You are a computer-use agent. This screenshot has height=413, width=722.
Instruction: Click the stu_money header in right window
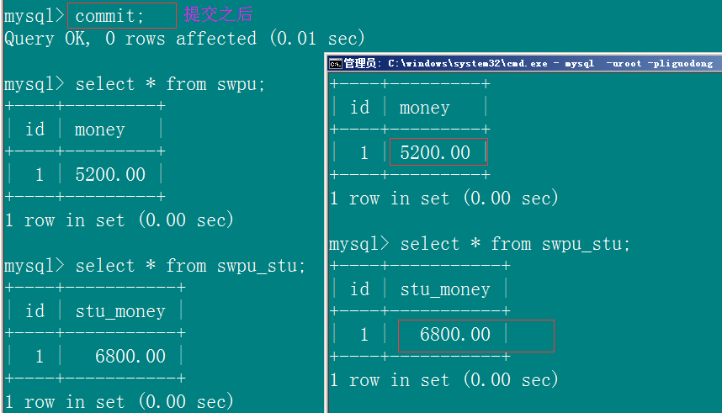[x=445, y=289]
